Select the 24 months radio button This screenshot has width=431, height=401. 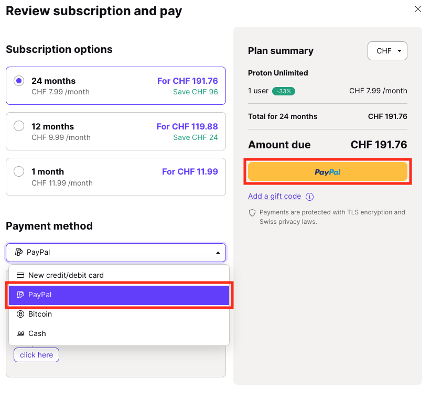pos(19,81)
